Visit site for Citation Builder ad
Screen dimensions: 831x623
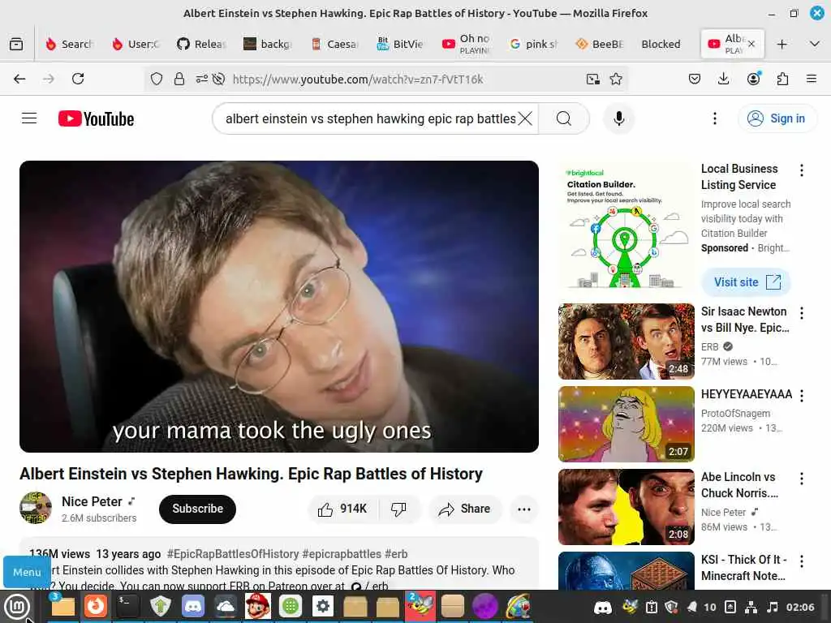[x=747, y=282]
